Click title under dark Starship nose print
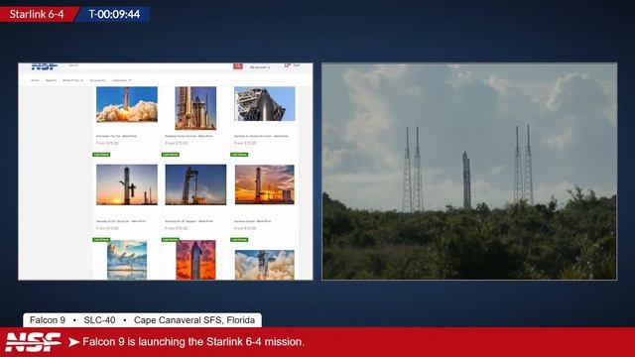Screen dimensions: 635x357 pos(261,136)
